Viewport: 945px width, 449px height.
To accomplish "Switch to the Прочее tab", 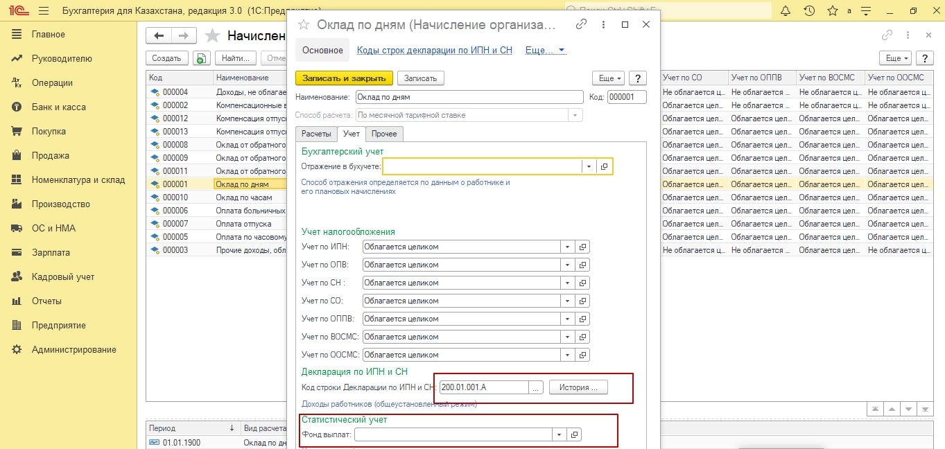I will [x=383, y=134].
